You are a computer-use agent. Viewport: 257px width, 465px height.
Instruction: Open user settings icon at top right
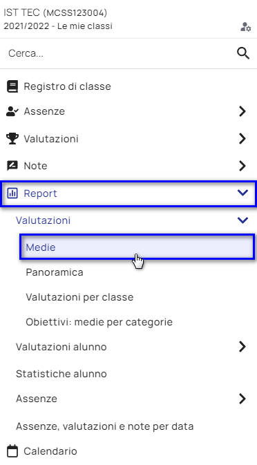[246, 27]
